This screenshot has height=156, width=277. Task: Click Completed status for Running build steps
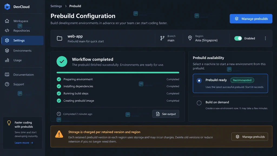click(173, 93)
